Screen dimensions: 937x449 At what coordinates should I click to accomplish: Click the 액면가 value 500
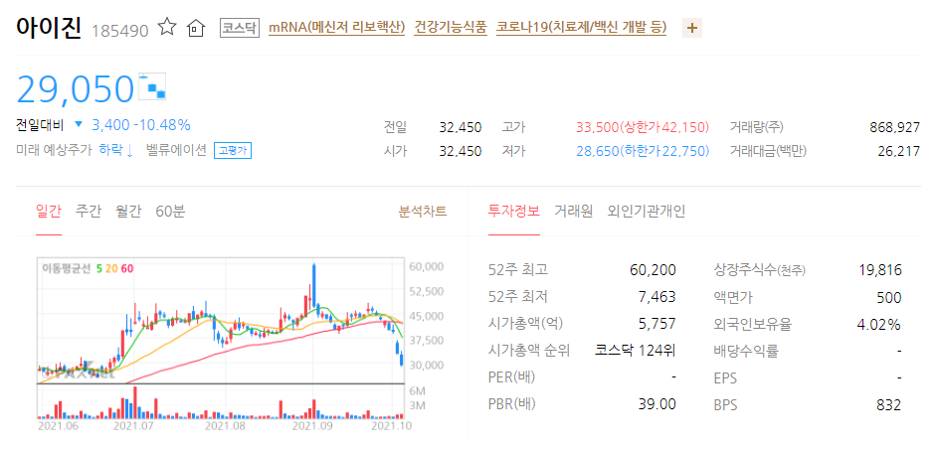[890, 297]
